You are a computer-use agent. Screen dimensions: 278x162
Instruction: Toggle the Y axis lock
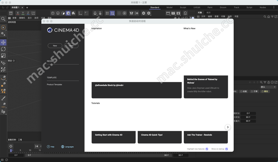(23, 13)
